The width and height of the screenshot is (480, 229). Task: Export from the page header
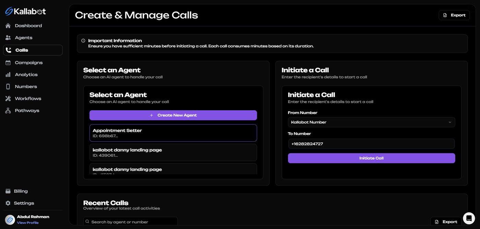454,15
